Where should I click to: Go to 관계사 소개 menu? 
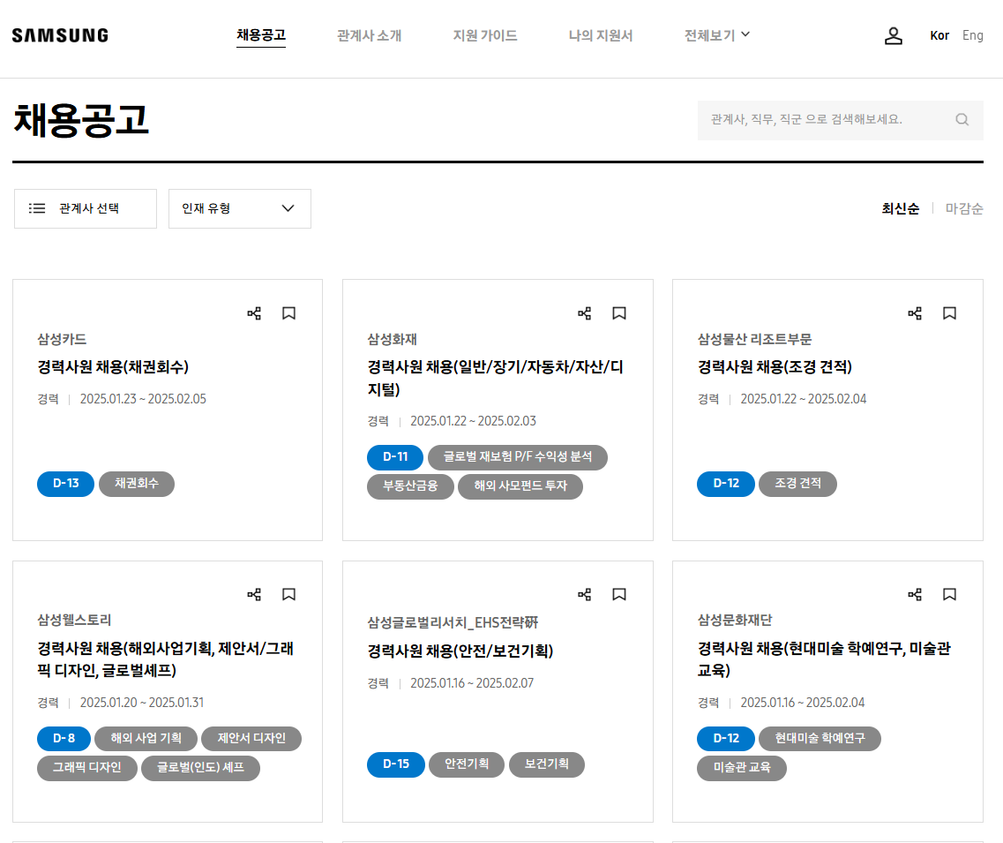pyautogui.click(x=369, y=36)
